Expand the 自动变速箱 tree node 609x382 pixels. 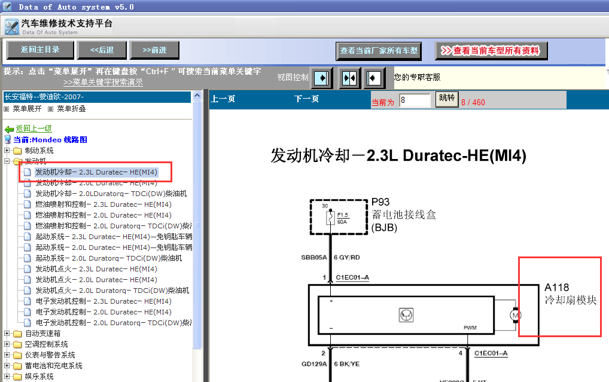7,334
